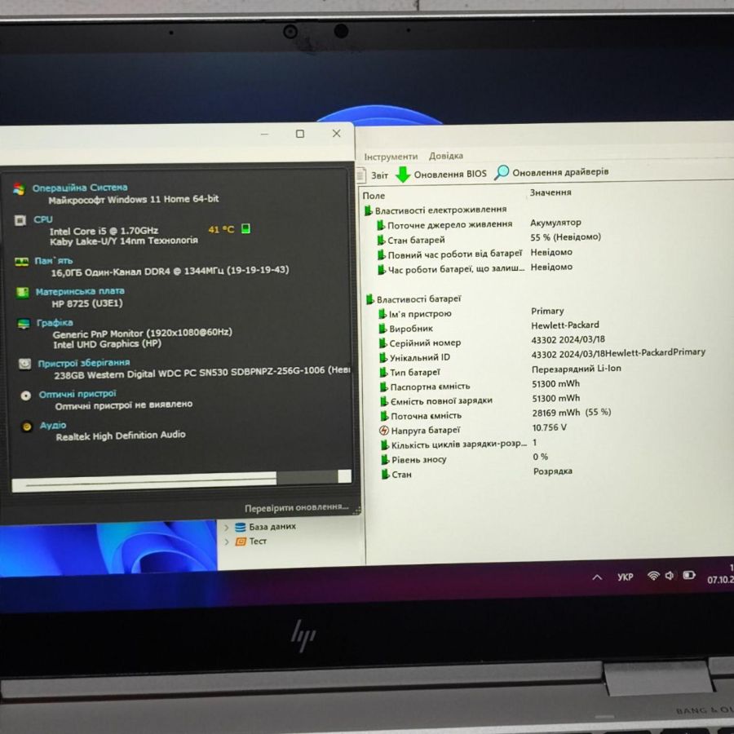734x734 pixels.
Task: Click the Поле column header
Action: 374,196
